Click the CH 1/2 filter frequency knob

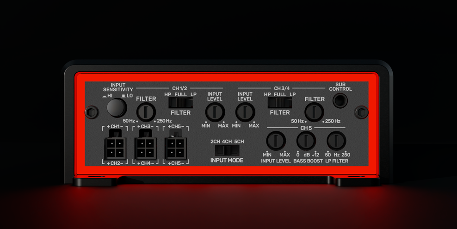[x=146, y=112]
